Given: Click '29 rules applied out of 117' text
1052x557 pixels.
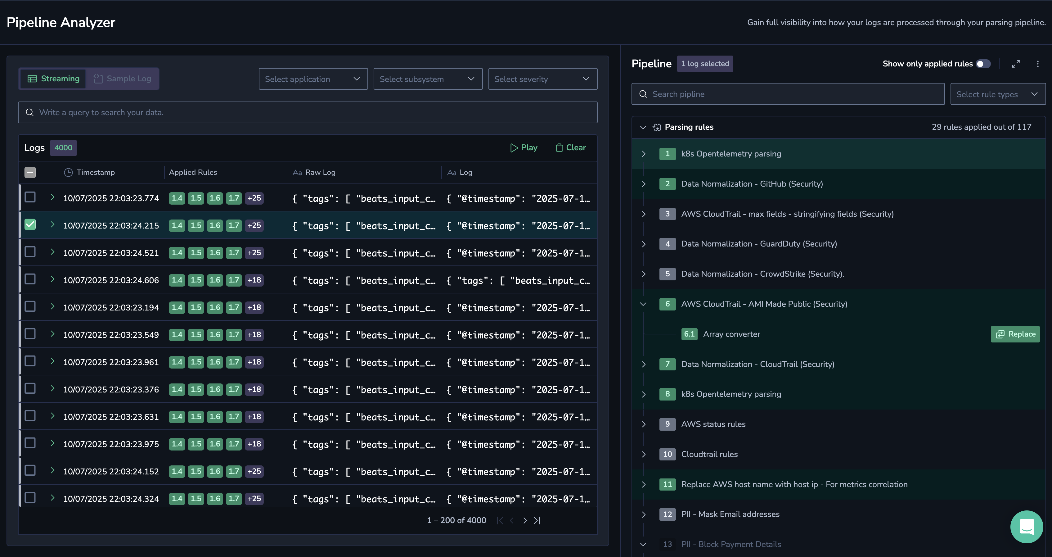Looking at the screenshot, I should [x=981, y=127].
